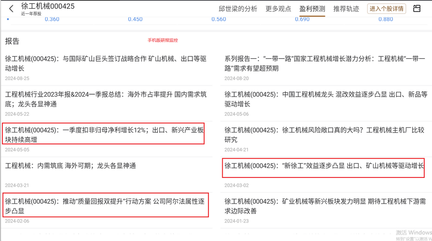The image size is (432, 241).
Task: Open the "新徐工"效益逐步凸显 report
Action: [x=324, y=166]
